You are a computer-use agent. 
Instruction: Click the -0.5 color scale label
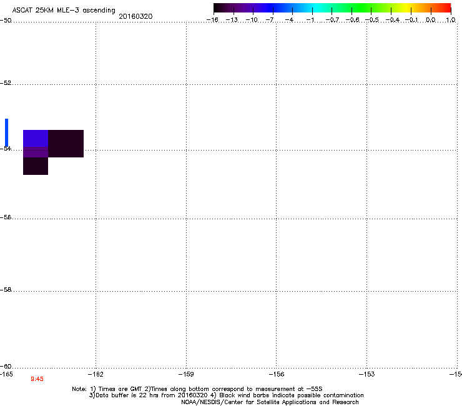pyautogui.click(x=372, y=20)
